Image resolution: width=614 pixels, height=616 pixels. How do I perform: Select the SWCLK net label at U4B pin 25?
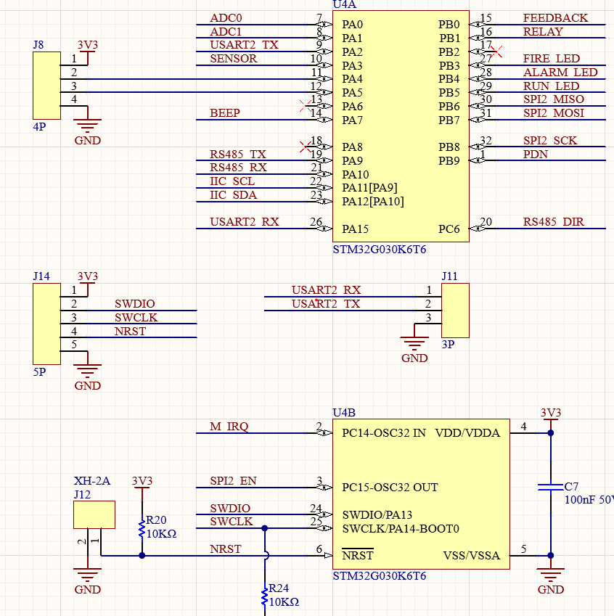click(x=232, y=522)
